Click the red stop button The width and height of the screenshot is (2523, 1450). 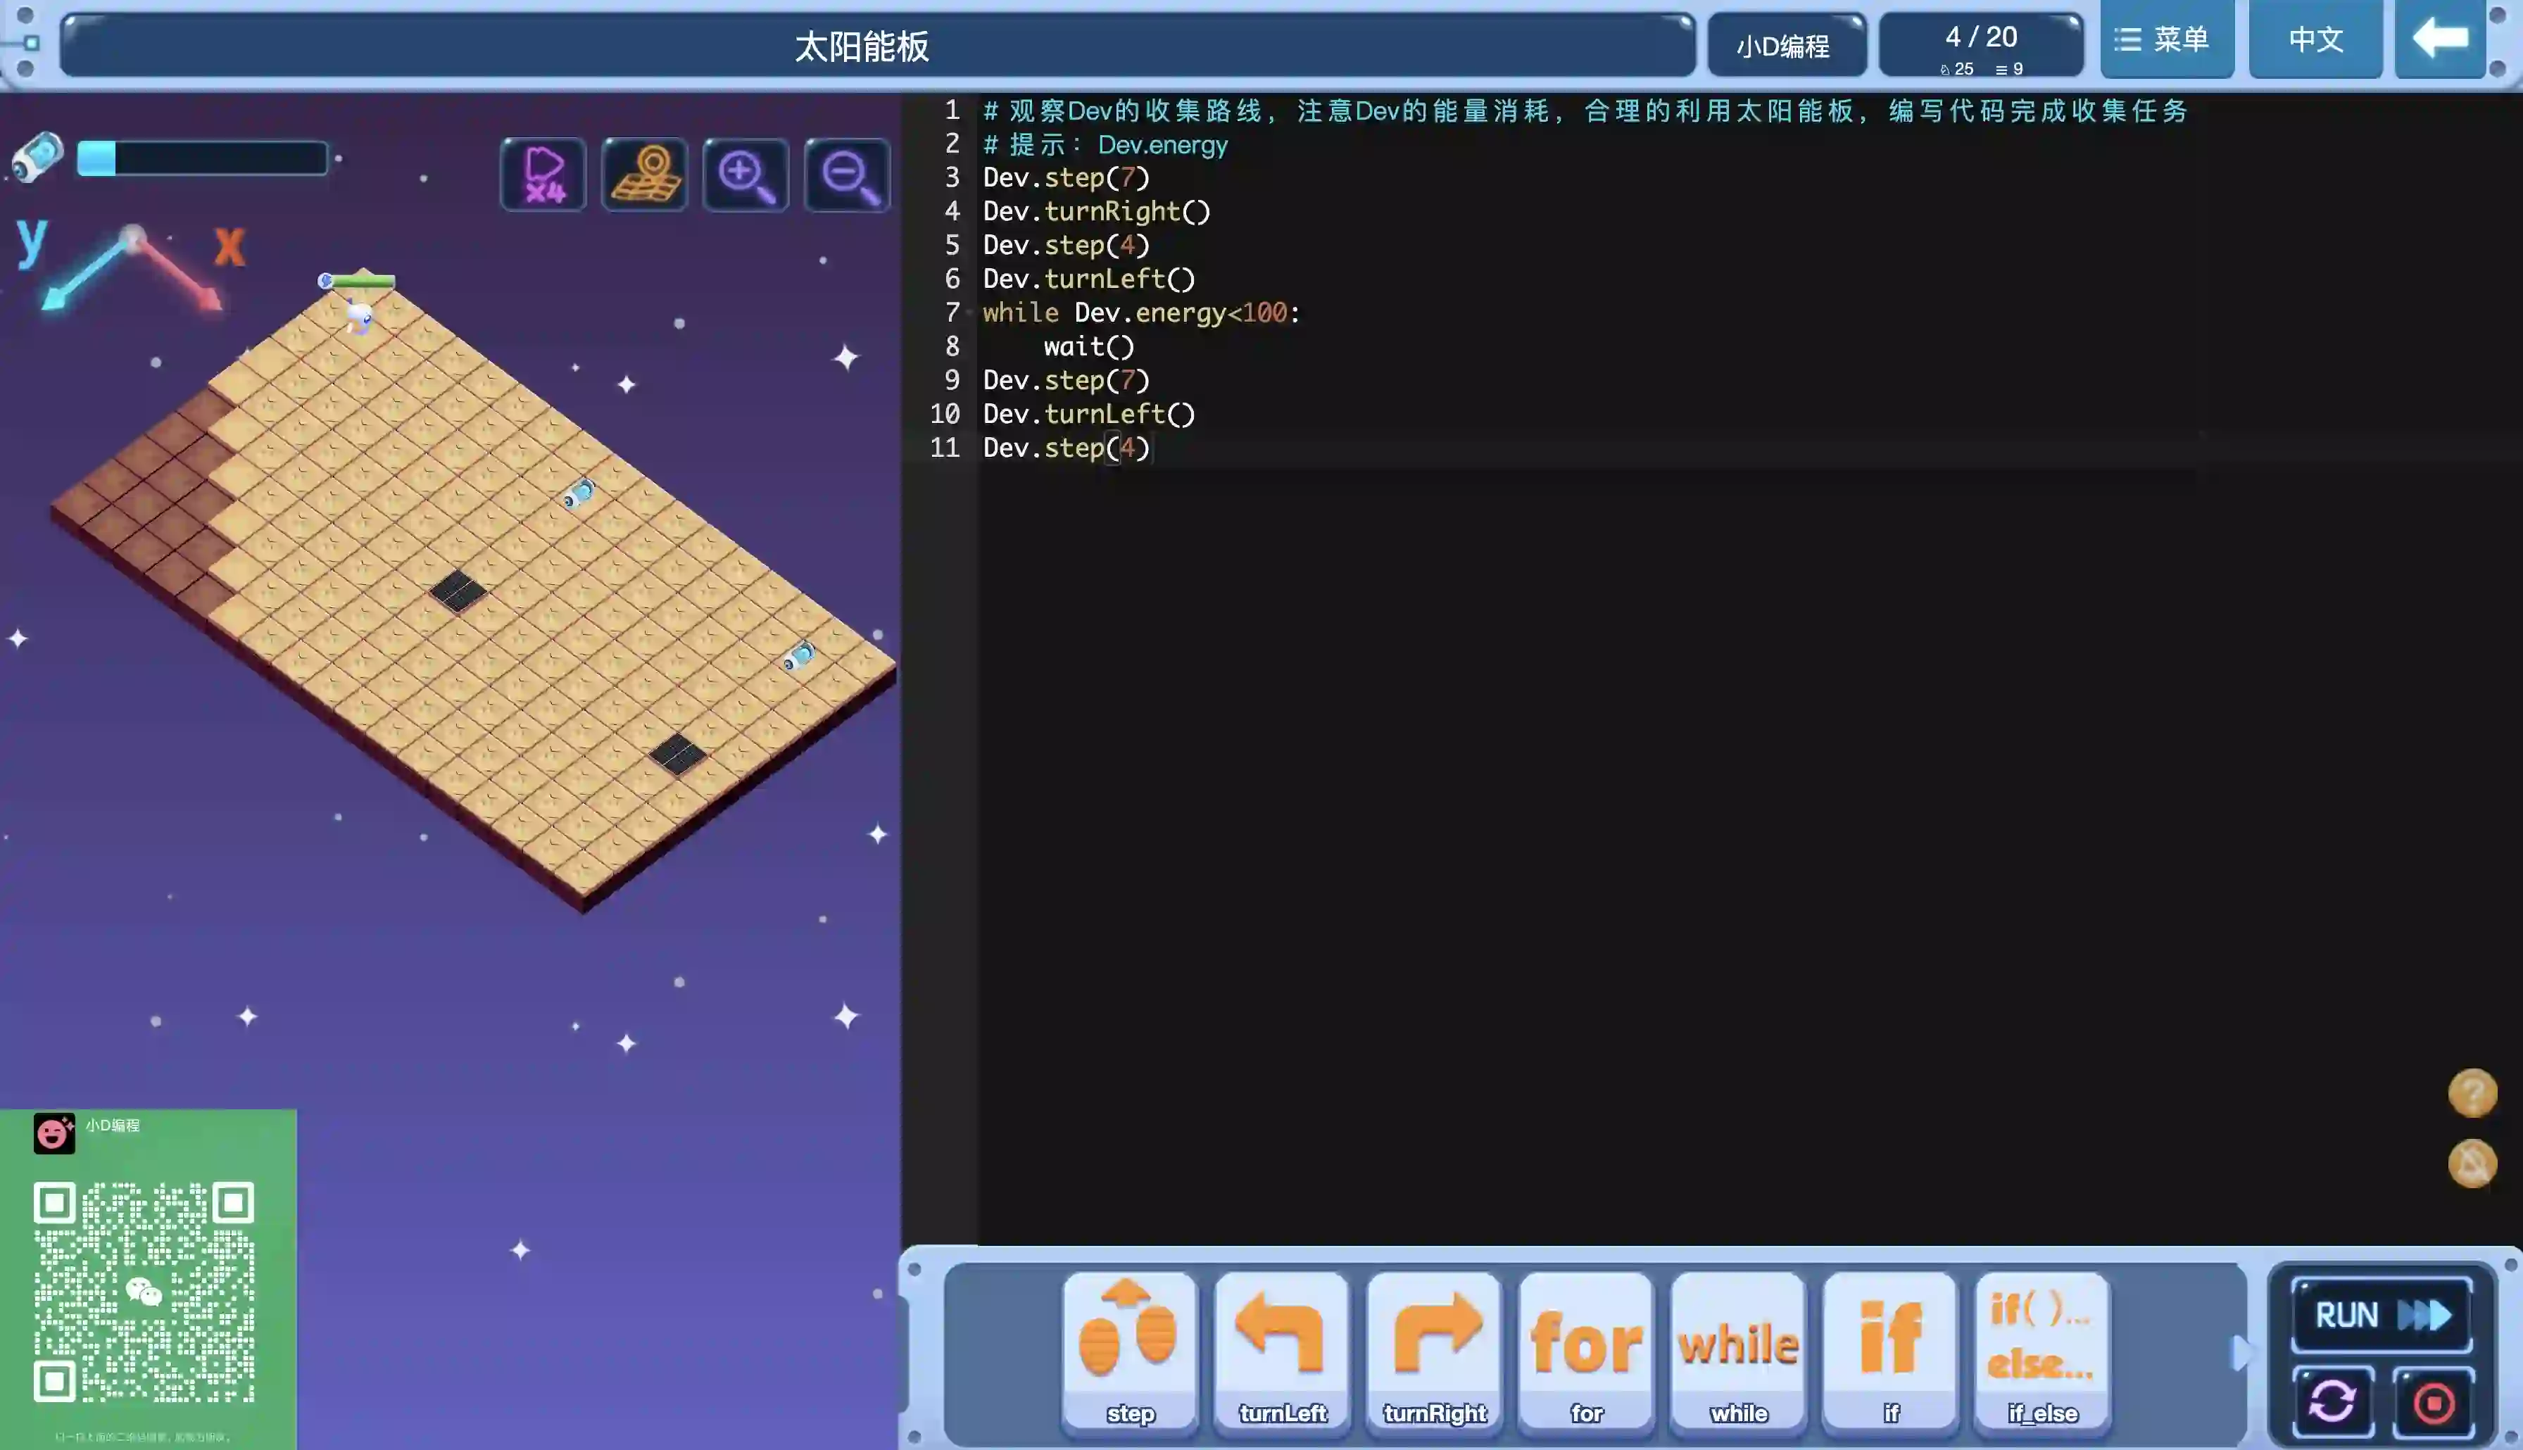click(x=2434, y=1402)
